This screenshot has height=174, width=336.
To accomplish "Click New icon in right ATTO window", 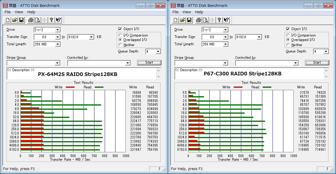I will pos(175,20).
